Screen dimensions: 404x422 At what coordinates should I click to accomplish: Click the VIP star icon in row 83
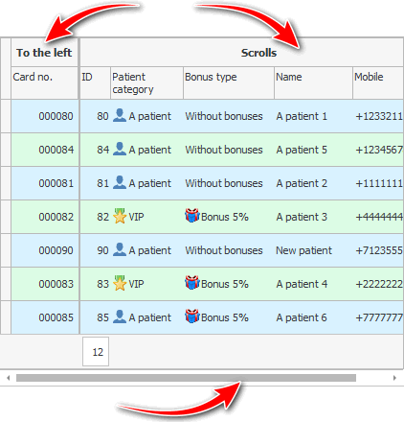pyautogui.click(x=120, y=283)
